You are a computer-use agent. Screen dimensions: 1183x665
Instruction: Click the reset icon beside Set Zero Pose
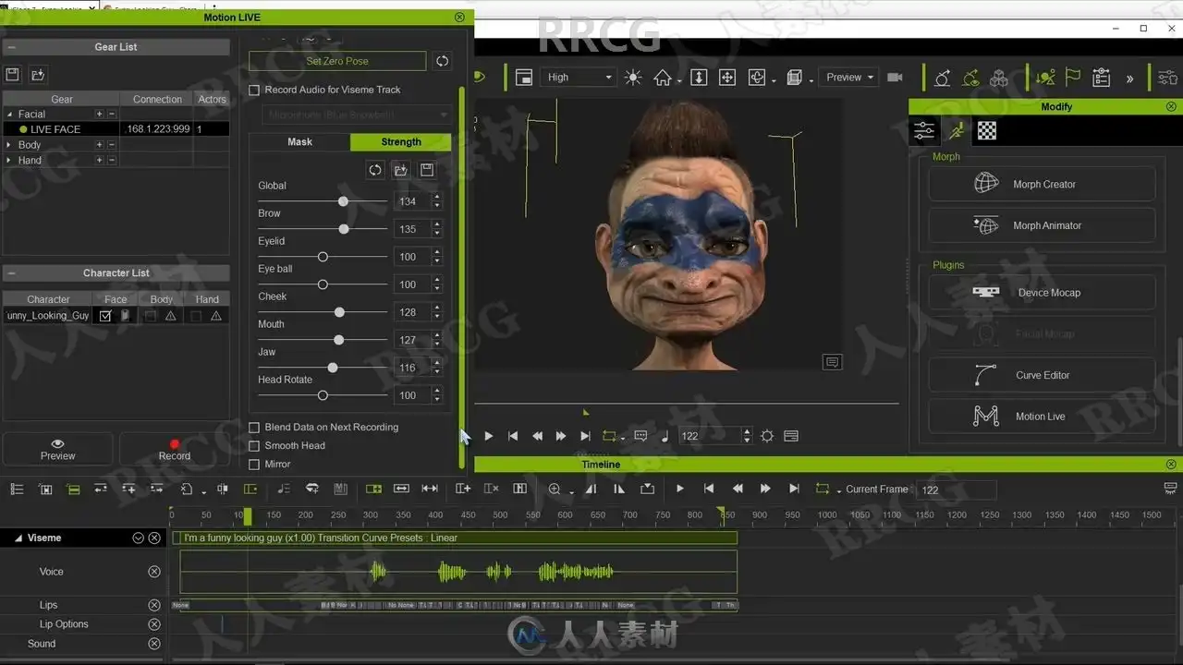point(443,61)
